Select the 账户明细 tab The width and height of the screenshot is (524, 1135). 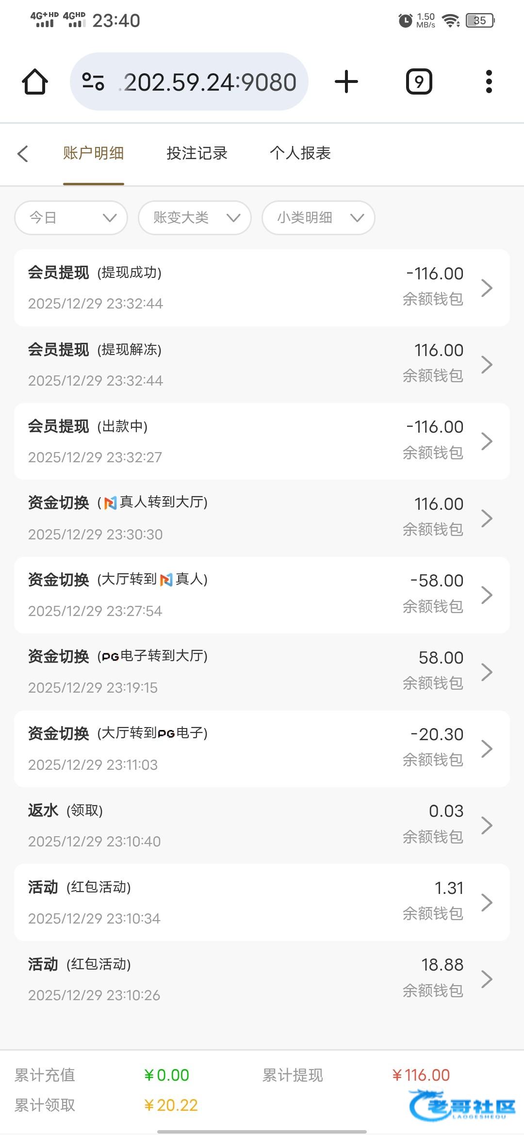[x=94, y=153]
